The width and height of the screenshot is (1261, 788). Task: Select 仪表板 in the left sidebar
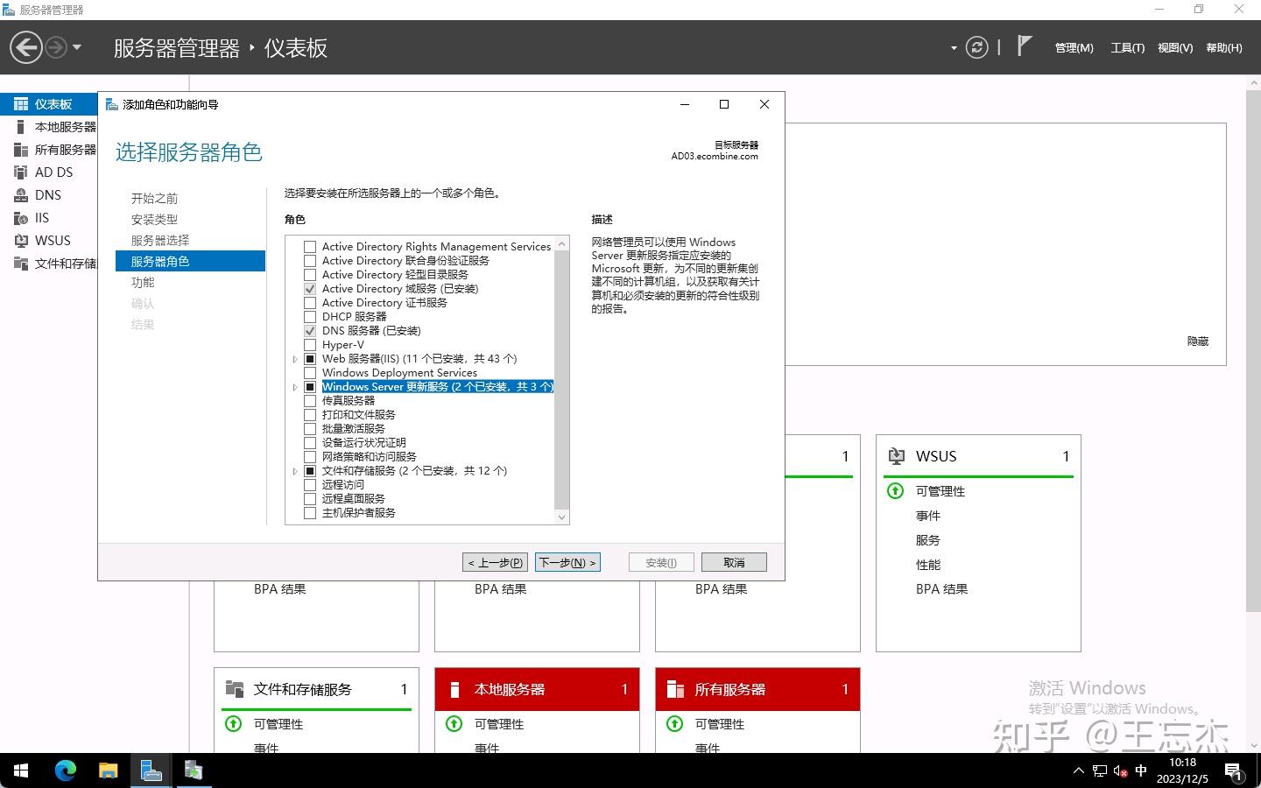tap(49, 104)
